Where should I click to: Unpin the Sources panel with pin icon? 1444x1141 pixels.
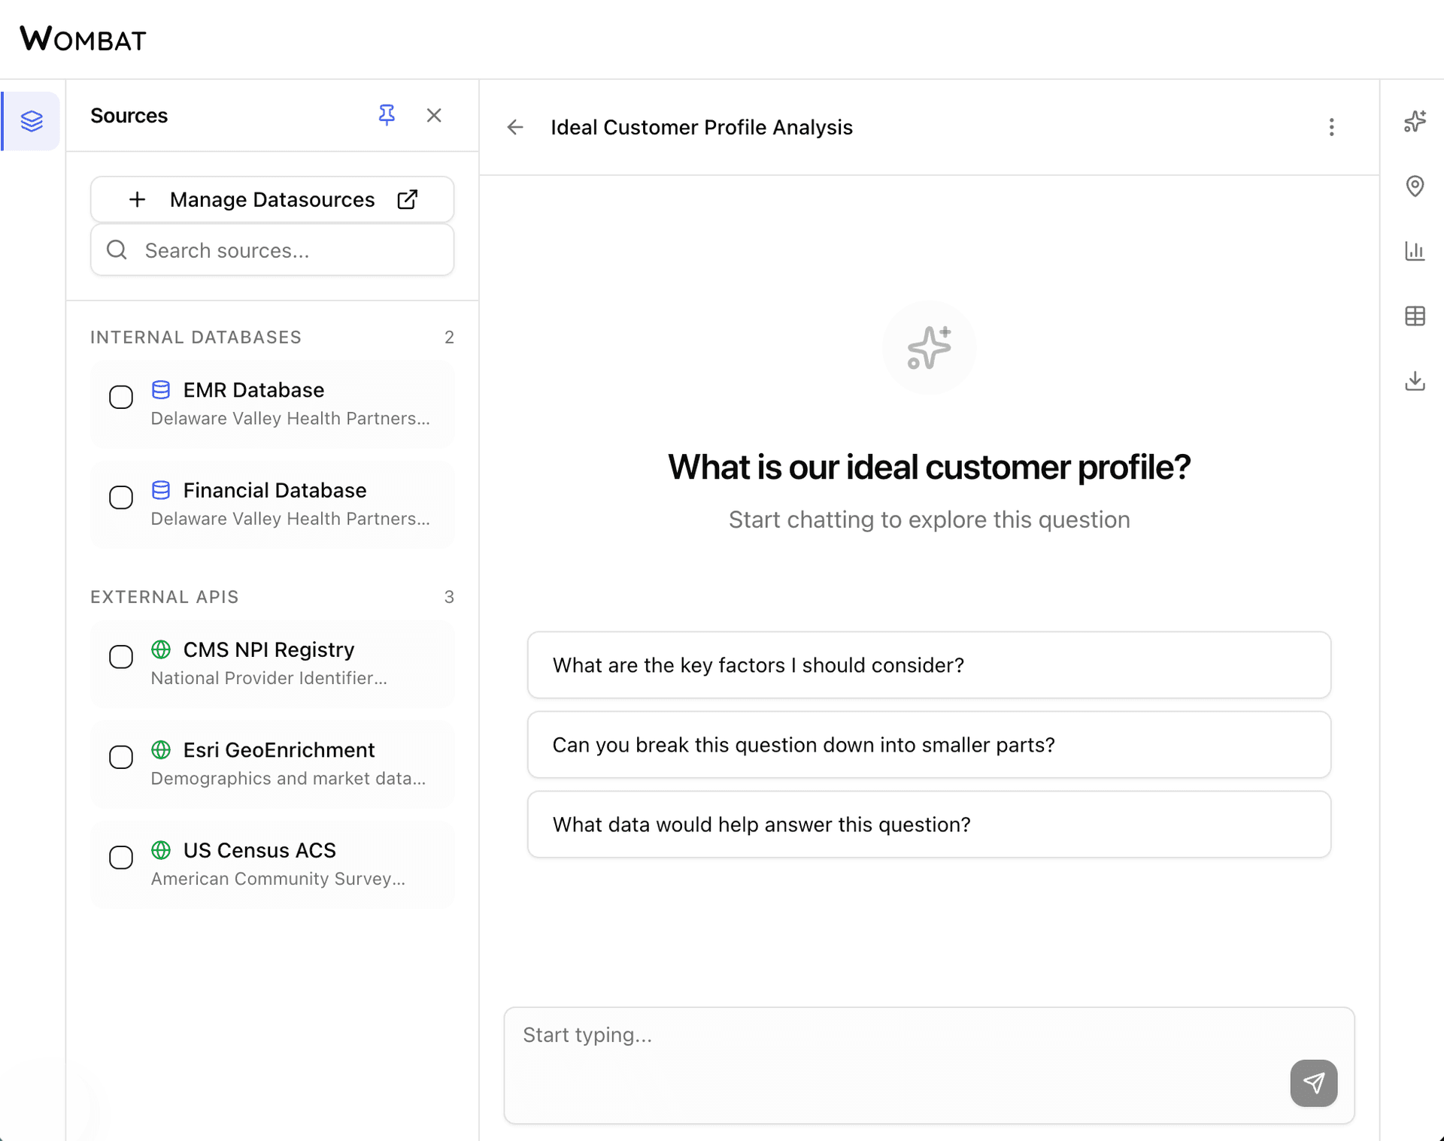coord(387,115)
